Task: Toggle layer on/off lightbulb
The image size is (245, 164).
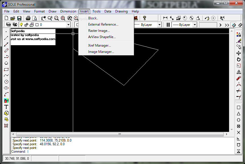Action: pyautogui.click(x=21, y=25)
